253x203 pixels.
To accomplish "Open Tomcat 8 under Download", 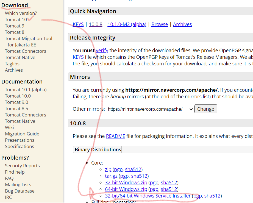I will click(x=15, y=32).
